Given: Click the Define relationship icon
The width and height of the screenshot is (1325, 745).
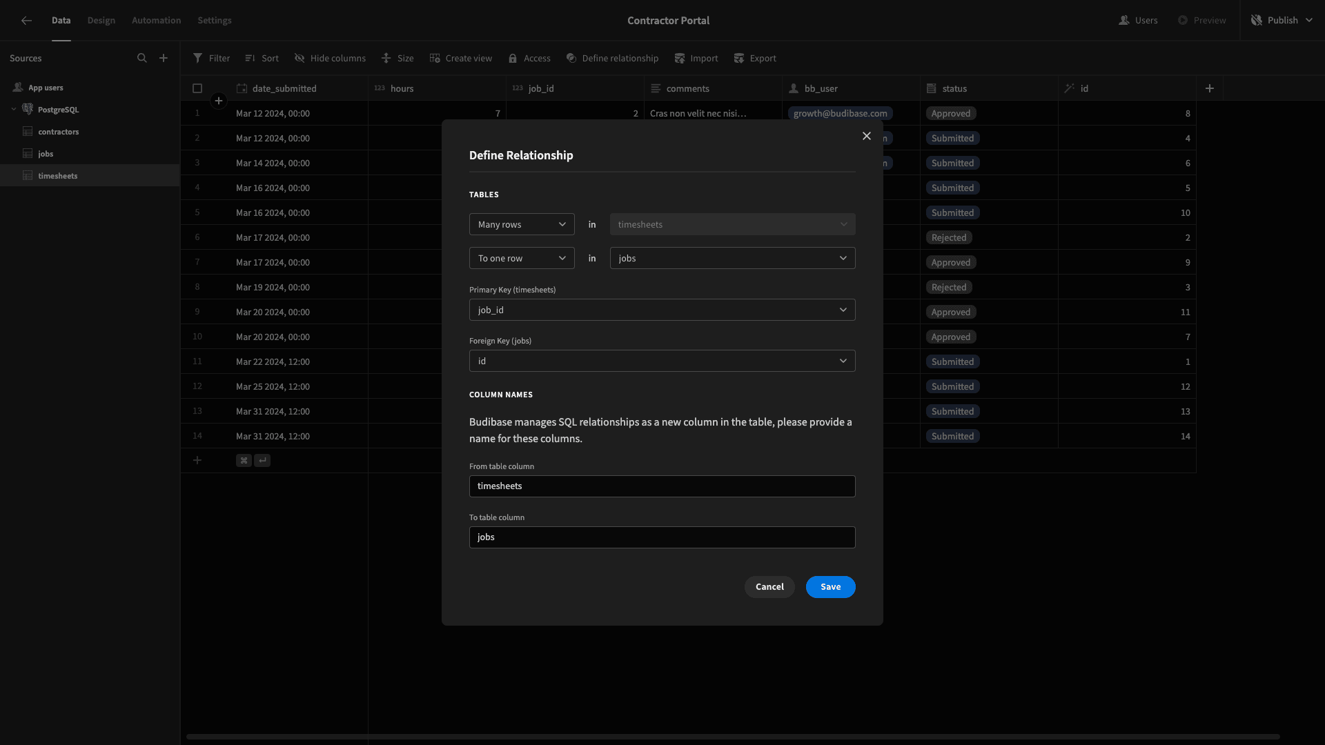Looking at the screenshot, I should point(571,58).
